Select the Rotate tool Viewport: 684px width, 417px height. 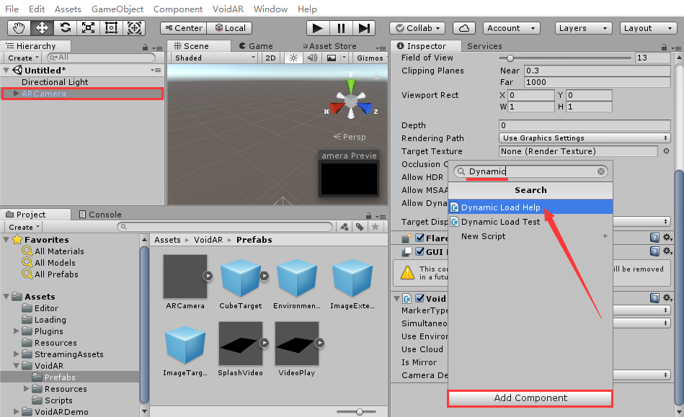(65, 28)
